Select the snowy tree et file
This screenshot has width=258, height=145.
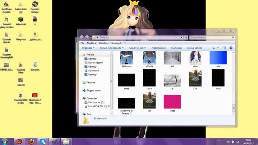172,82
